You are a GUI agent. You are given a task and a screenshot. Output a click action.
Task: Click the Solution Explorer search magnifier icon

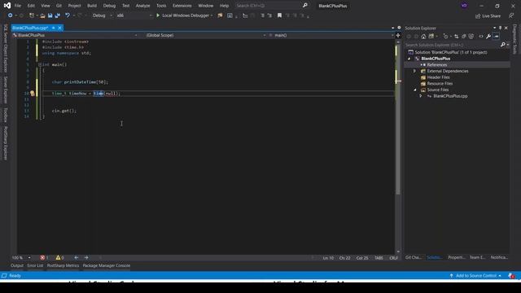click(503, 45)
